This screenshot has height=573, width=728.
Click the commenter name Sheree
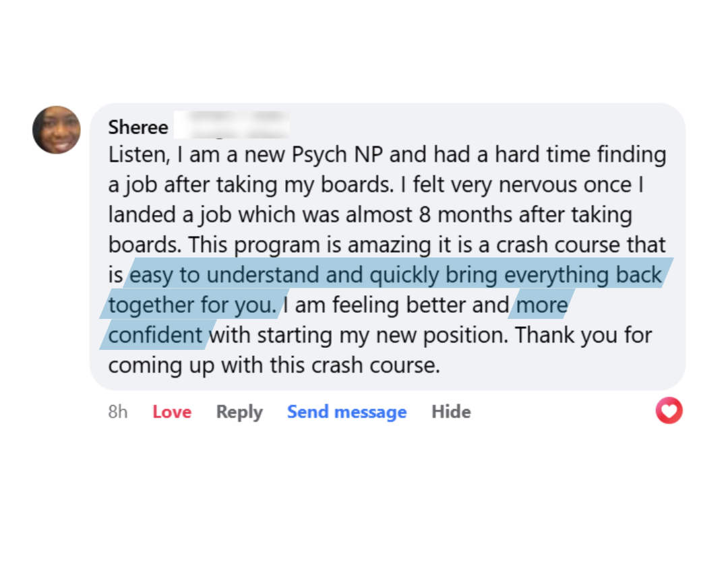(x=138, y=127)
